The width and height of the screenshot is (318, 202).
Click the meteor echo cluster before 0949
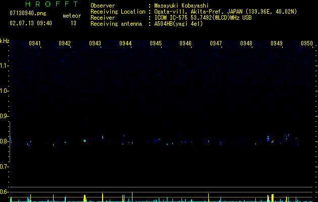[270, 140]
